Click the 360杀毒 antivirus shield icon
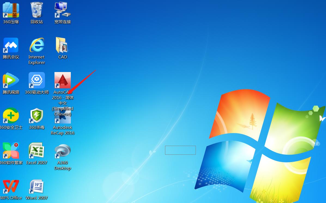The image size is (326, 203). [x=36, y=116]
